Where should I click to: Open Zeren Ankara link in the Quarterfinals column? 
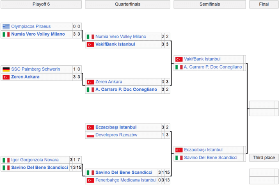coord(109,82)
